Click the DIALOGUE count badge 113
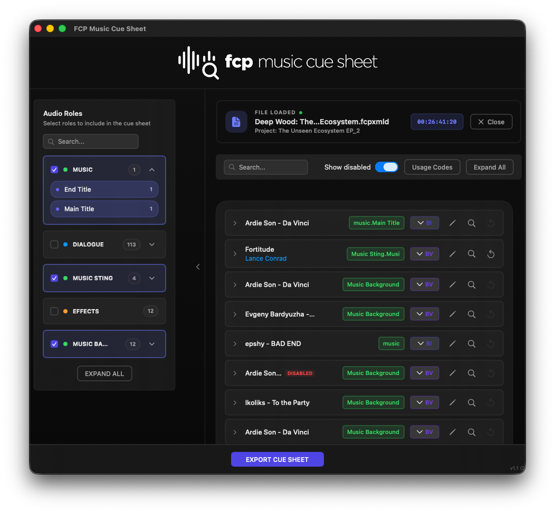This screenshot has height=513, width=555. pos(131,244)
